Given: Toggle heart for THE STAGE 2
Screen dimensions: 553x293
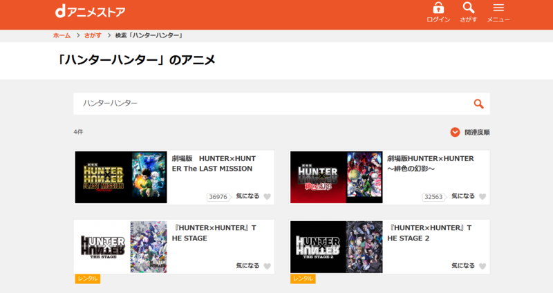Looking at the screenshot, I should pyautogui.click(x=482, y=266).
